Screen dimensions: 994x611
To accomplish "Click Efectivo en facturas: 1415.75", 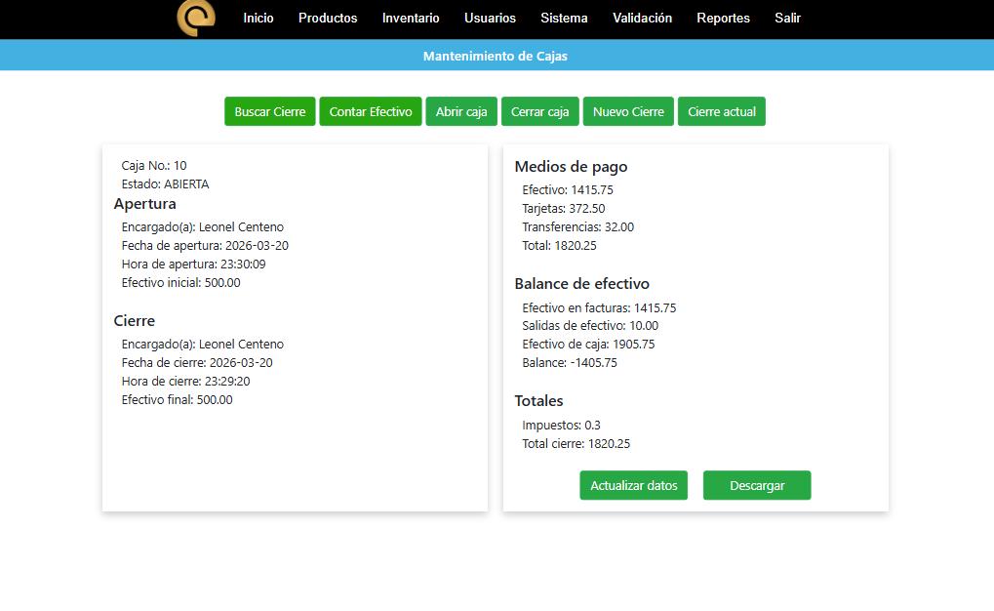I will [599, 307].
